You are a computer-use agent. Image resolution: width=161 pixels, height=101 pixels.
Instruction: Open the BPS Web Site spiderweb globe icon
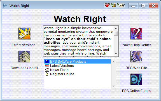pyautogui.click(x=136, y=57)
